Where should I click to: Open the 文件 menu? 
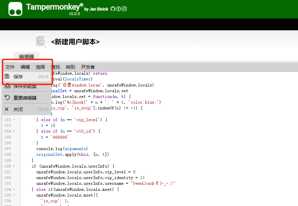coord(10,67)
